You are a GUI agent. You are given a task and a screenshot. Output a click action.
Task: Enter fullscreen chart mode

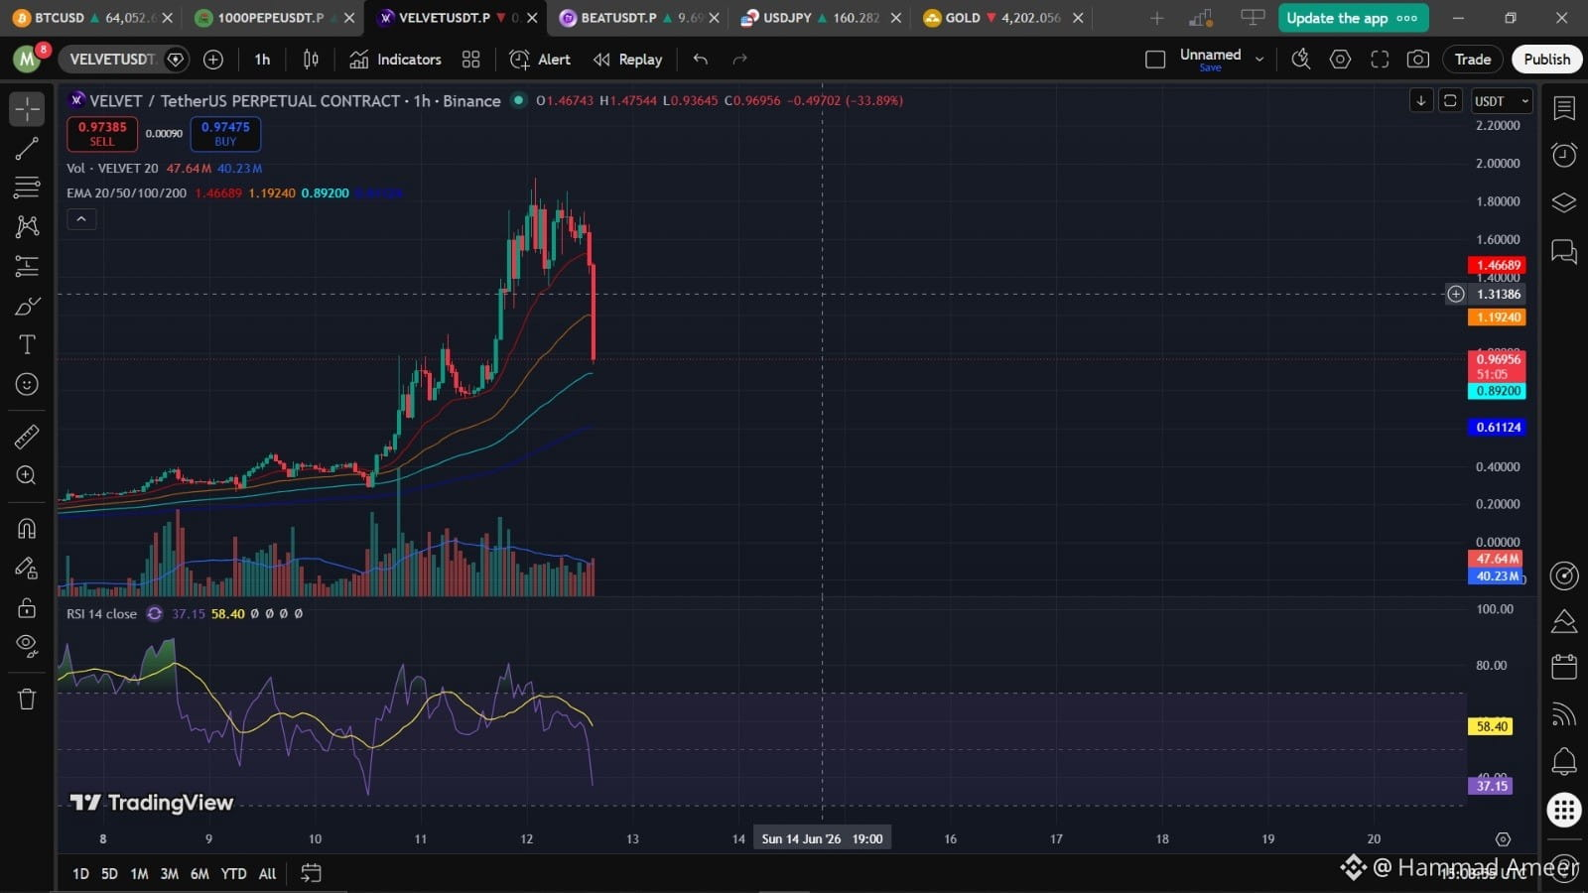pos(1380,60)
